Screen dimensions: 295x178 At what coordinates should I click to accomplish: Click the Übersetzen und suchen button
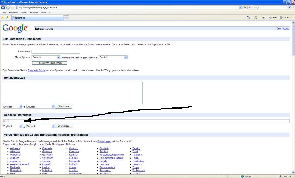(50, 63)
